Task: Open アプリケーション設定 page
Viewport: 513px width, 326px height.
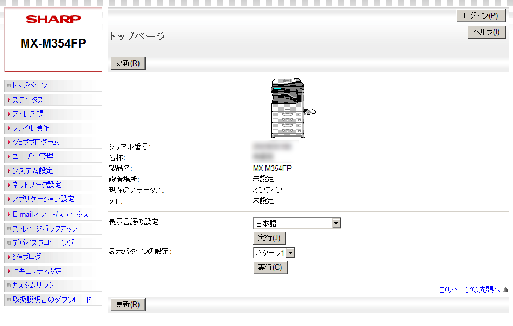Action: click(x=43, y=199)
